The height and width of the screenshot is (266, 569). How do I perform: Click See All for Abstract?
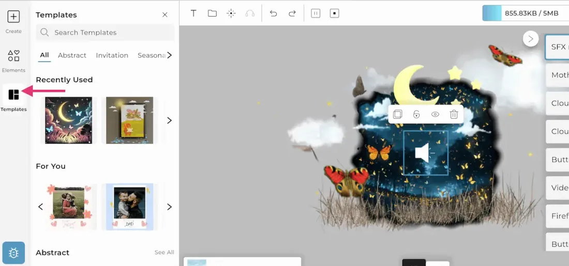[164, 252]
